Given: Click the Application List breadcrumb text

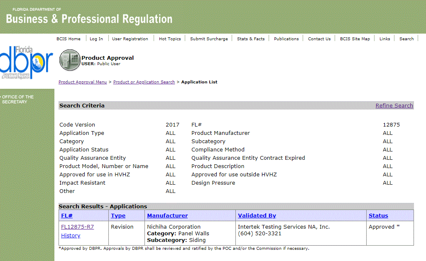Looking at the screenshot, I should click(x=199, y=82).
